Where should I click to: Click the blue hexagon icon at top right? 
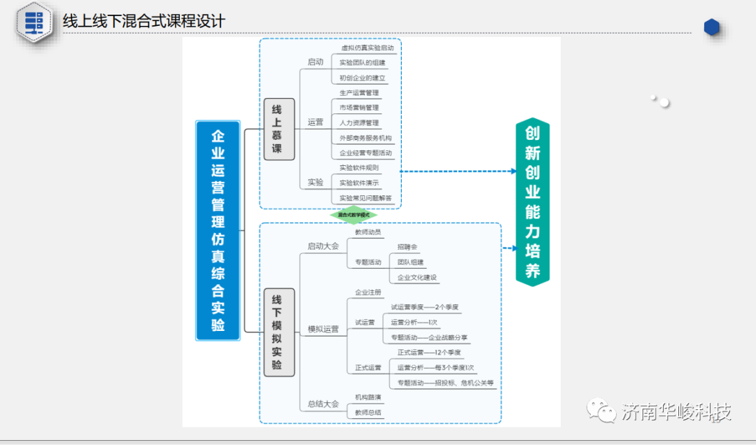(712, 27)
